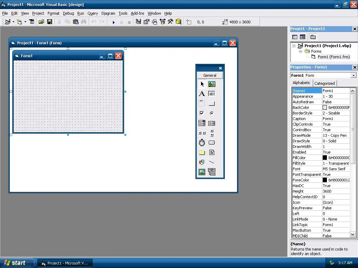This screenshot has height=268, width=358.
Task: Select the ListBox control in the toolbox
Action: [x=212, y=123]
